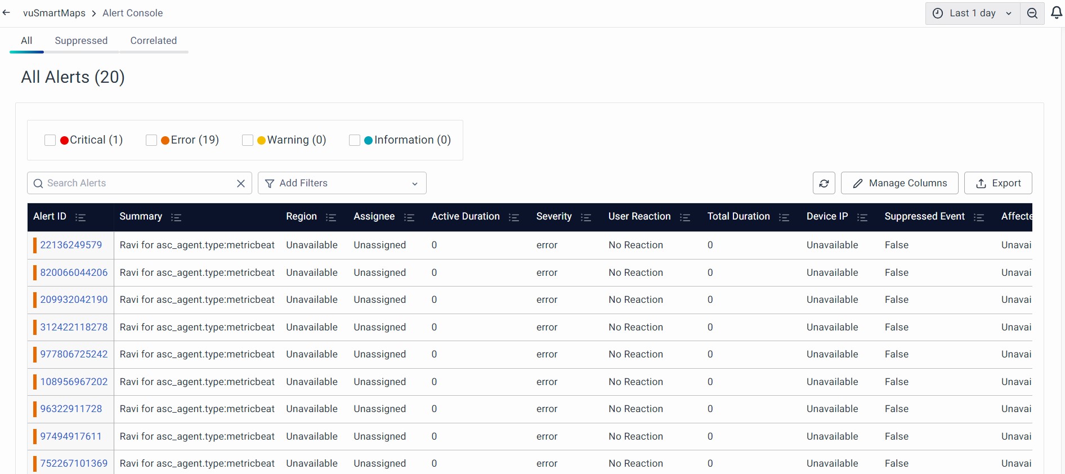Open the notifications bell
Viewport: 1065px width, 474px height.
click(1056, 13)
